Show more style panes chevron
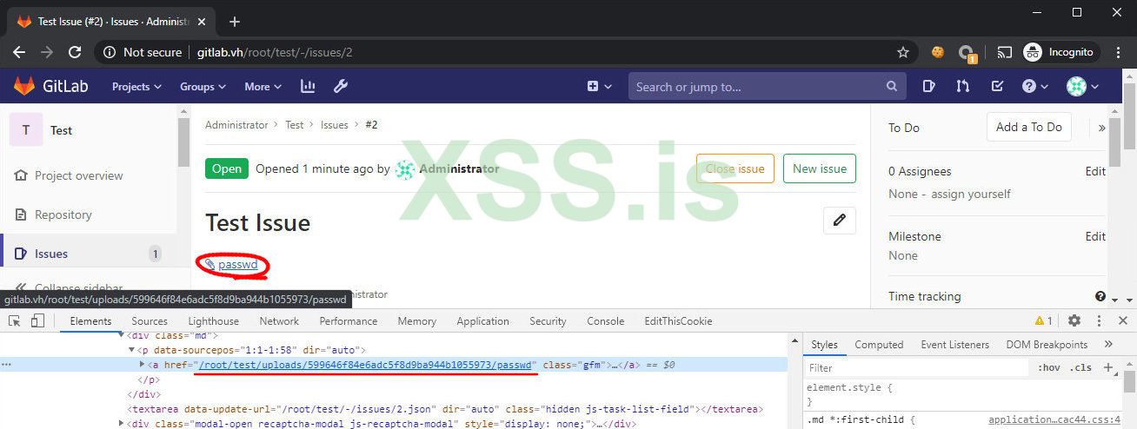This screenshot has height=429, width=1137. [1108, 345]
